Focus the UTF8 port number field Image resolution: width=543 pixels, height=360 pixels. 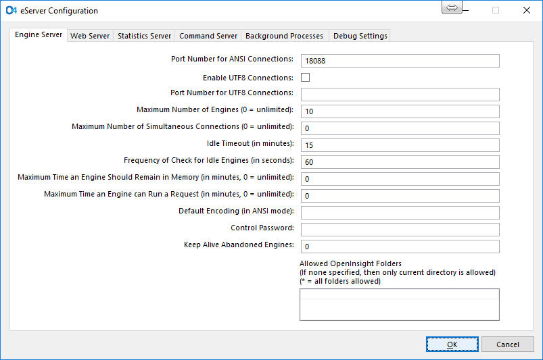pos(400,95)
